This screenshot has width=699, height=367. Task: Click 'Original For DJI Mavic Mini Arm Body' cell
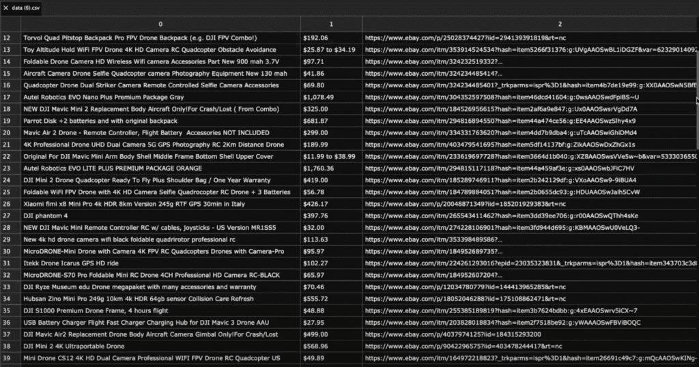160,156
